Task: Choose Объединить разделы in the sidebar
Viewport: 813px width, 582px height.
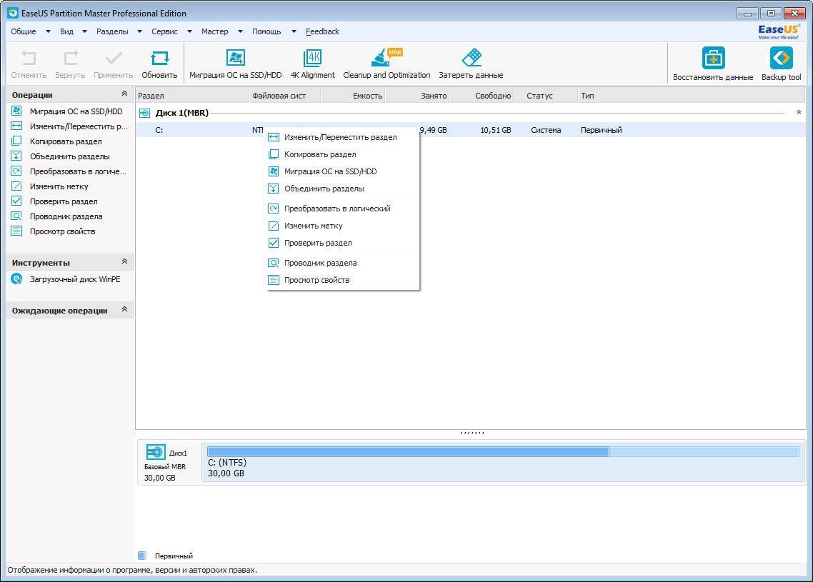Action: tap(70, 156)
